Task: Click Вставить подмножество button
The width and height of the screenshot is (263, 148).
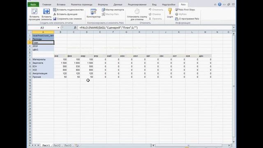Action: pyautogui.click(x=68, y=10)
